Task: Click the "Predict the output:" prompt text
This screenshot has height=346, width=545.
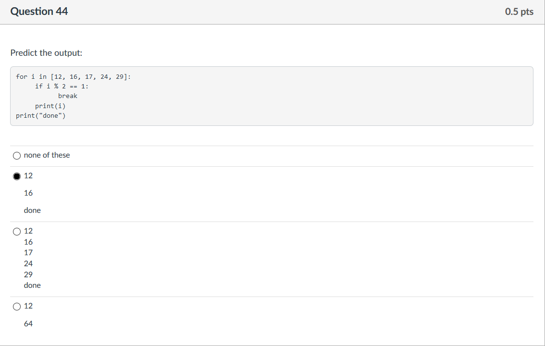Action: pos(46,53)
